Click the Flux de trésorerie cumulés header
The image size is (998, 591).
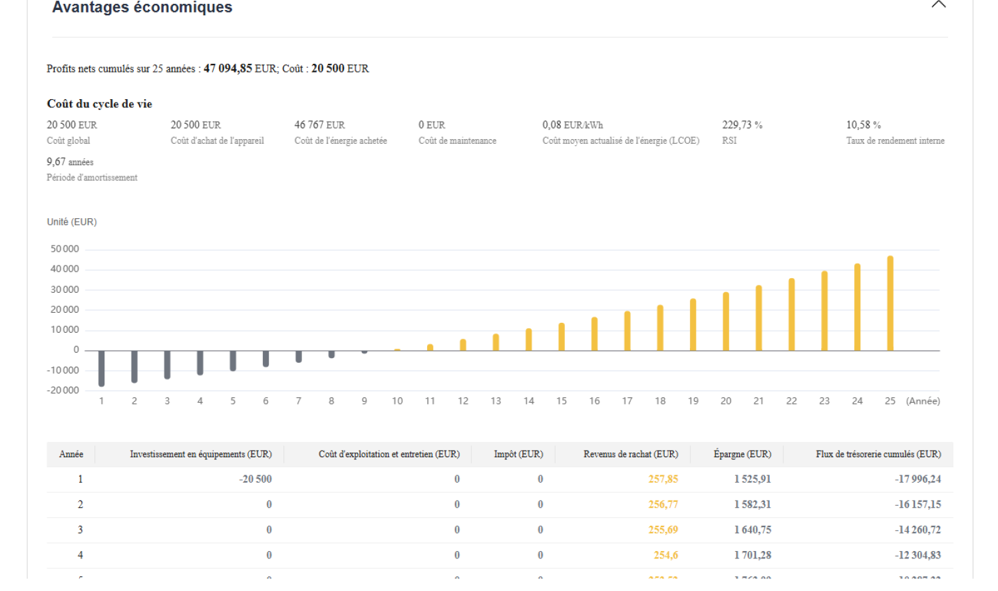pyautogui.click(x=878, y=455)
